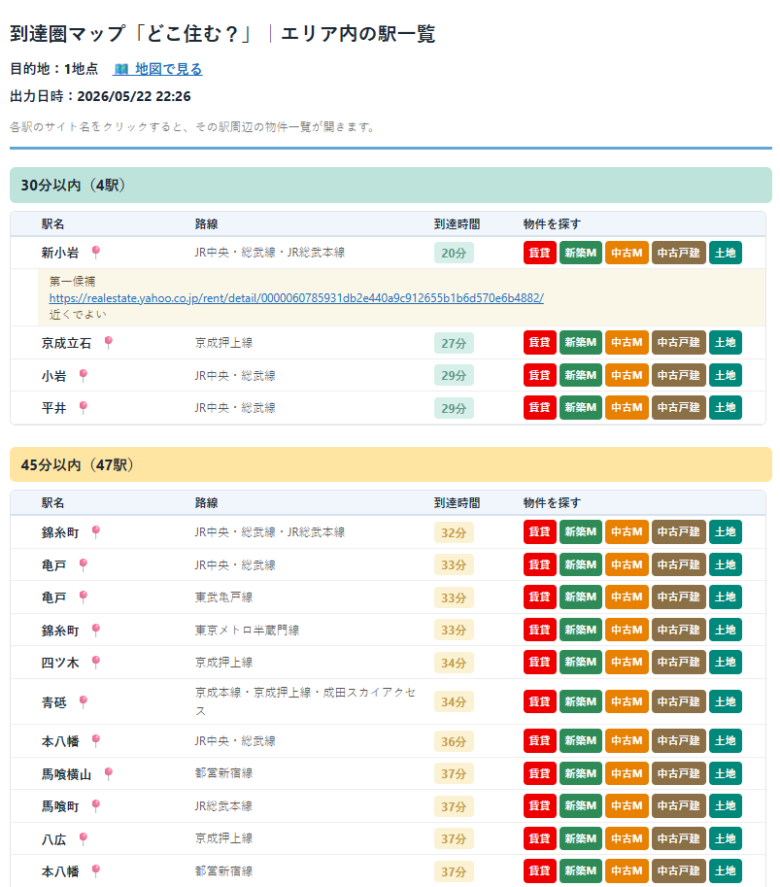Screen dimensions: 780x887
Task: Click 土地 button for 小岩
Action: point(726,375)
